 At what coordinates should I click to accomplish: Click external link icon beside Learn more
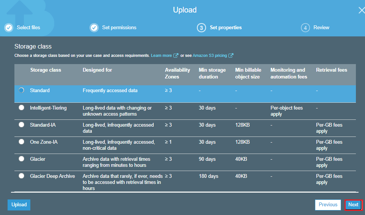(x=176, y=55)
